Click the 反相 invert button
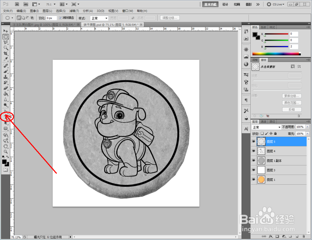This screenshot has height=240, width=312. coord(291,110)
